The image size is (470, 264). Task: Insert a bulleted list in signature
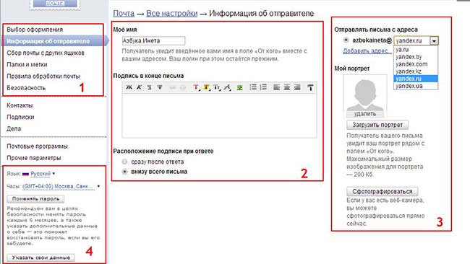(253, 87)
